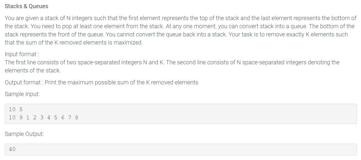Click the "Input format :" label
The image size is (361, 160).
[22, 54]
